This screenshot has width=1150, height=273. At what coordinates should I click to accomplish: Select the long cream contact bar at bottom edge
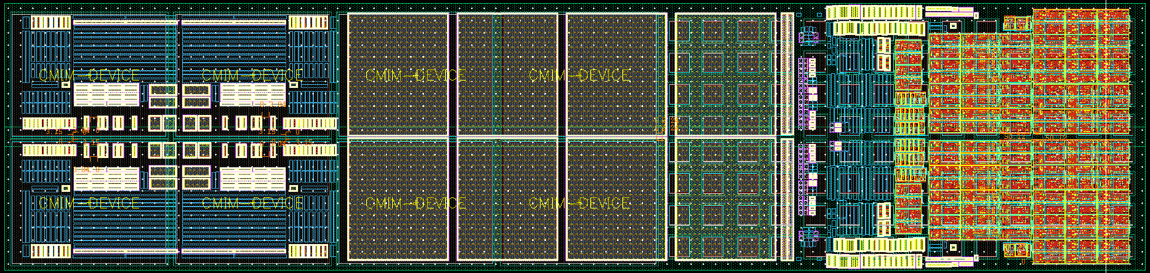[x=874, y=261]
